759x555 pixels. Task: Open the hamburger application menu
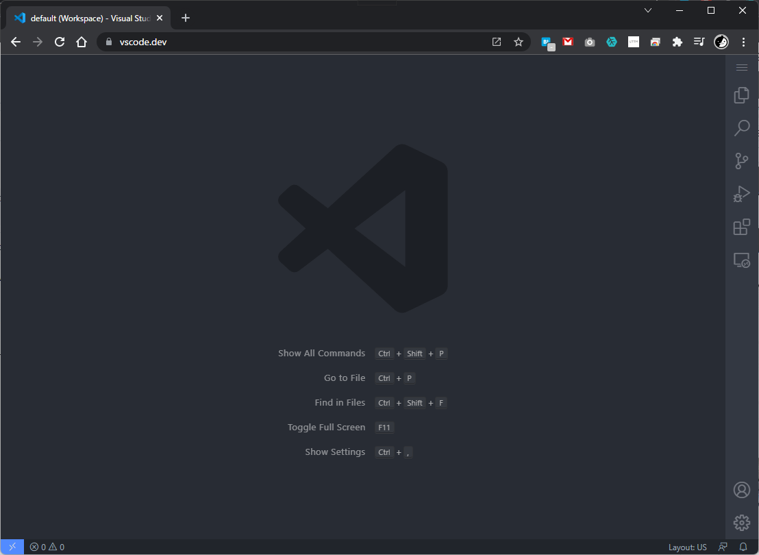742,67
